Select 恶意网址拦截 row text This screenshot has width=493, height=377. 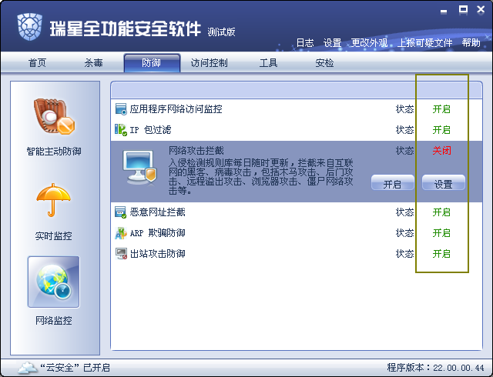click(157, 212)
